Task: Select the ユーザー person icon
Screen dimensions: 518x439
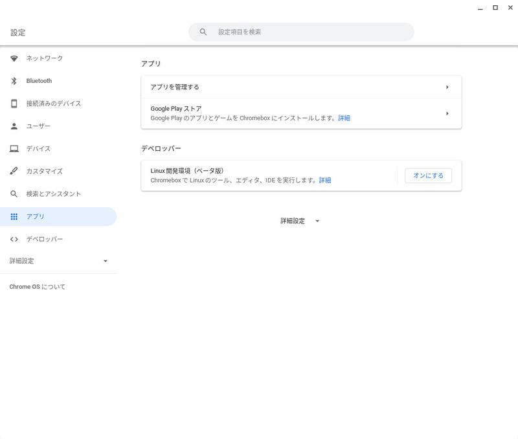Action: [14, 126]
